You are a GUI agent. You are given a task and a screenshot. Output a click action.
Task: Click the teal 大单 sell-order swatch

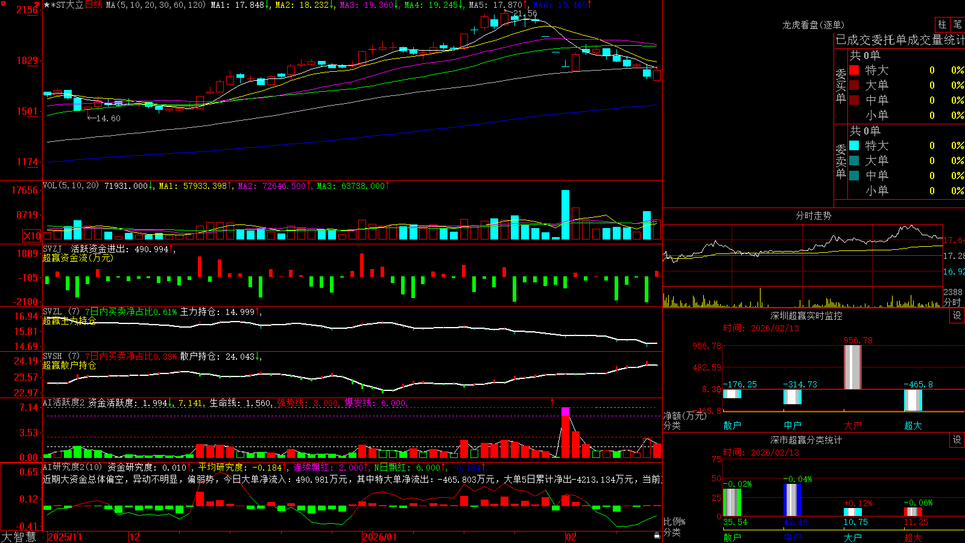click(854, 160)
